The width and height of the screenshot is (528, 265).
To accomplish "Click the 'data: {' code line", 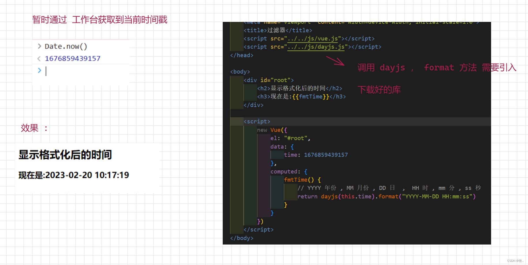I will pos(282,147).
